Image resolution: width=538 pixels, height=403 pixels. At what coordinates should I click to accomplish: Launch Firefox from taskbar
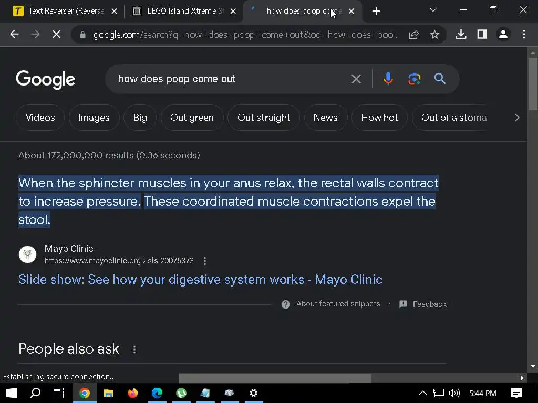[133, 393]
